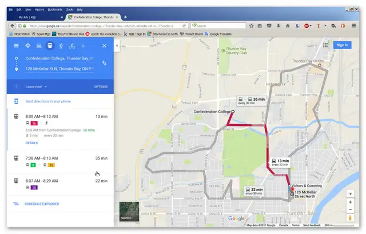Open the clipboard bookmarks list icon
This screenshot has height=234, width=366.
pos(260,26)
